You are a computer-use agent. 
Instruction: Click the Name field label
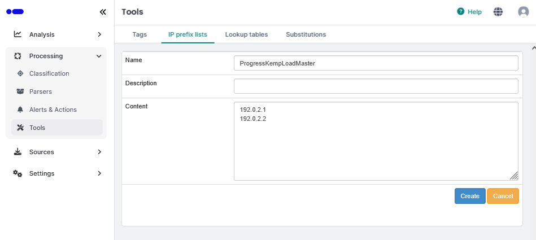[x=134, y=60]
